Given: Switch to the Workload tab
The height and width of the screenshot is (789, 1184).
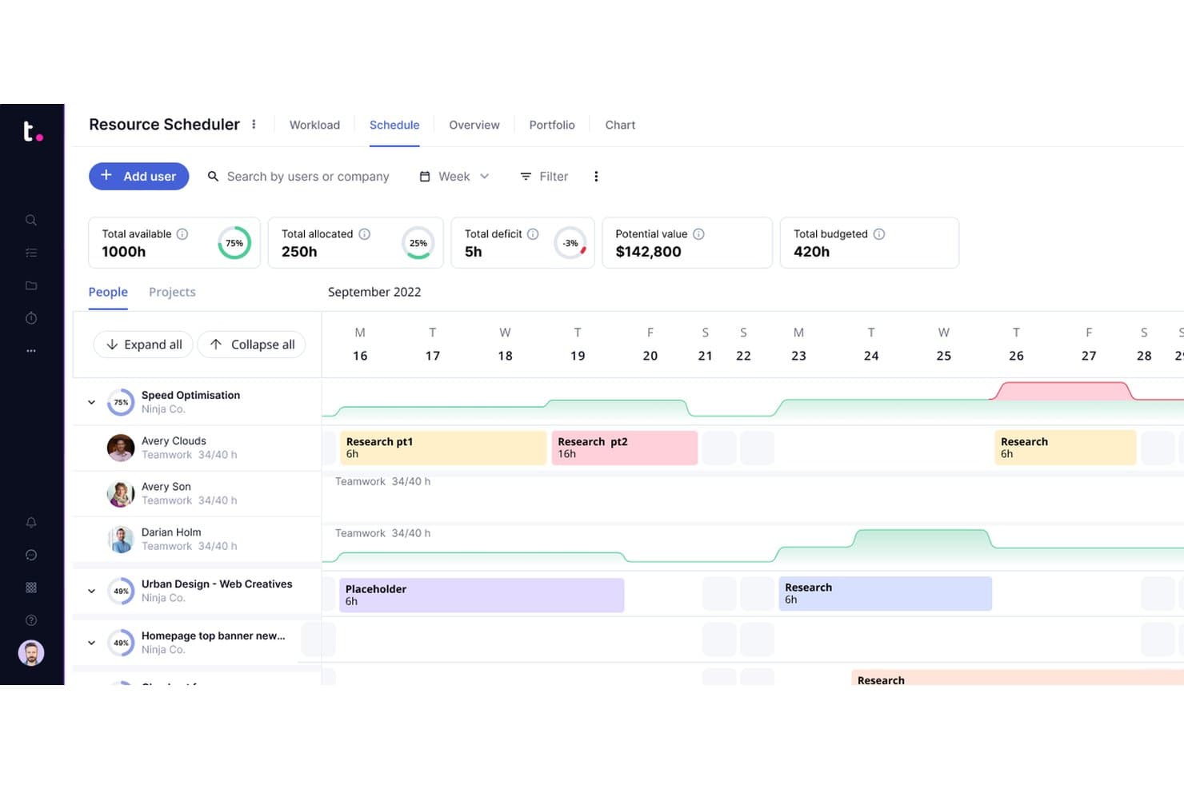Looking at the screenshot, I should click(314, 125).
